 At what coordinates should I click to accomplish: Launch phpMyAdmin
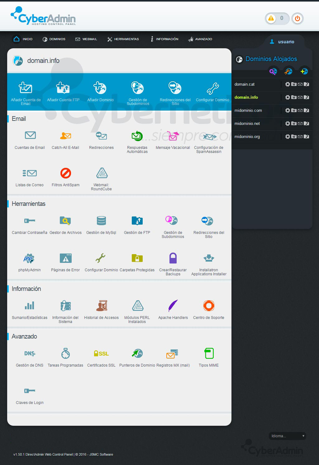click(29, 259)
